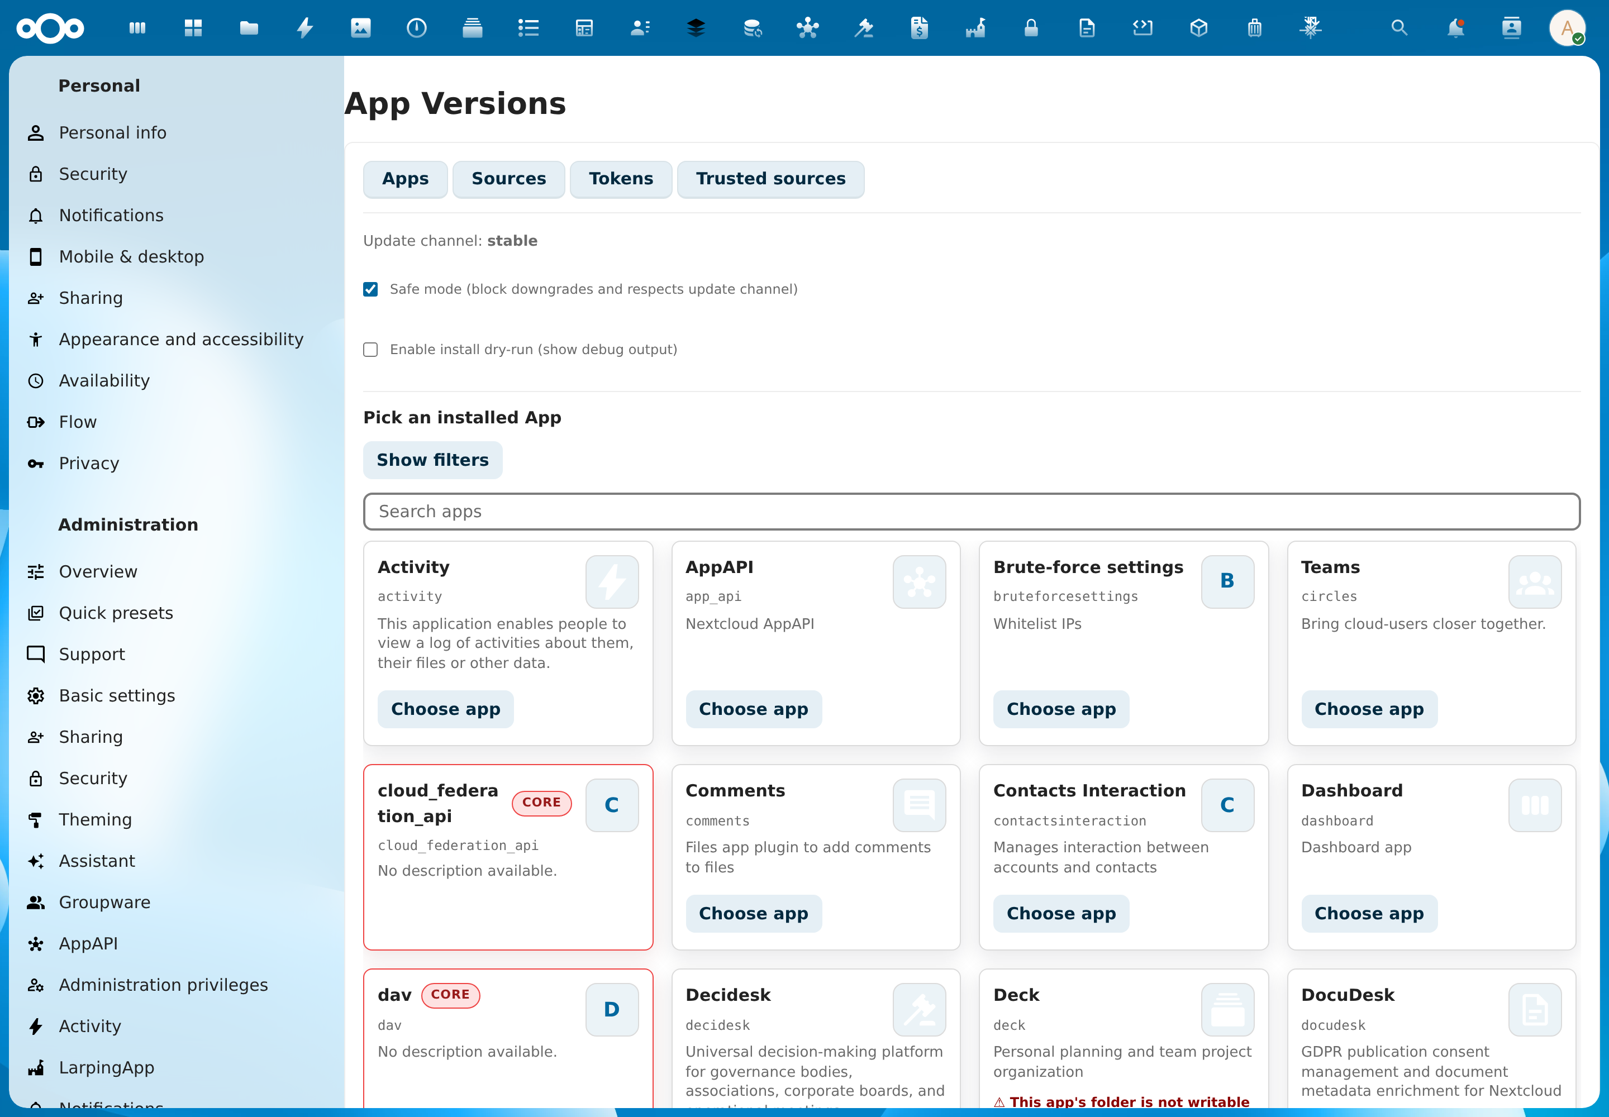The image size is (1609, 1117).
Task: Switch to the Apps tab
Action: pos(406,179)
